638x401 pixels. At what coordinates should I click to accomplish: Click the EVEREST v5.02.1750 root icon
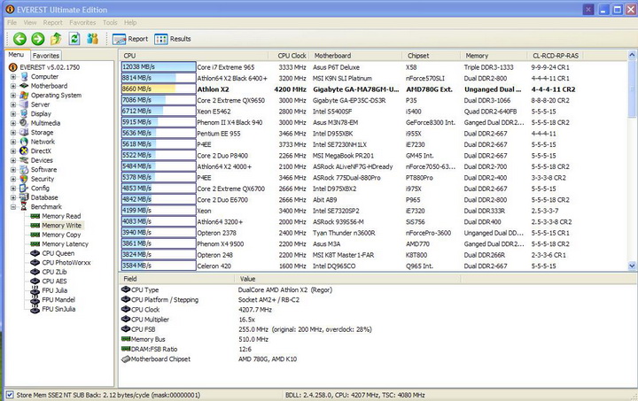(x=13, y=67)
